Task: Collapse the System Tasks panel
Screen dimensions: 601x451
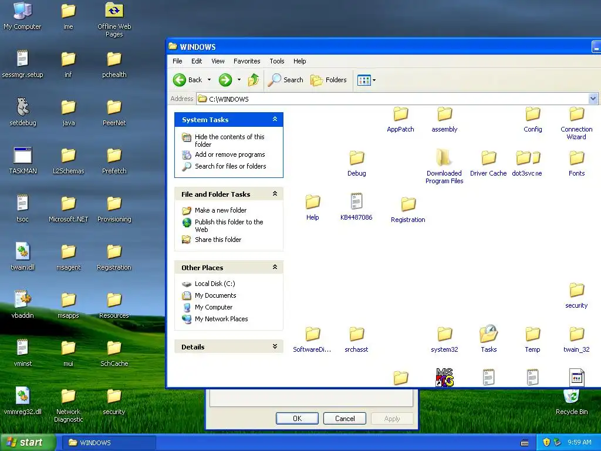Action: click(x=275, y=119)
